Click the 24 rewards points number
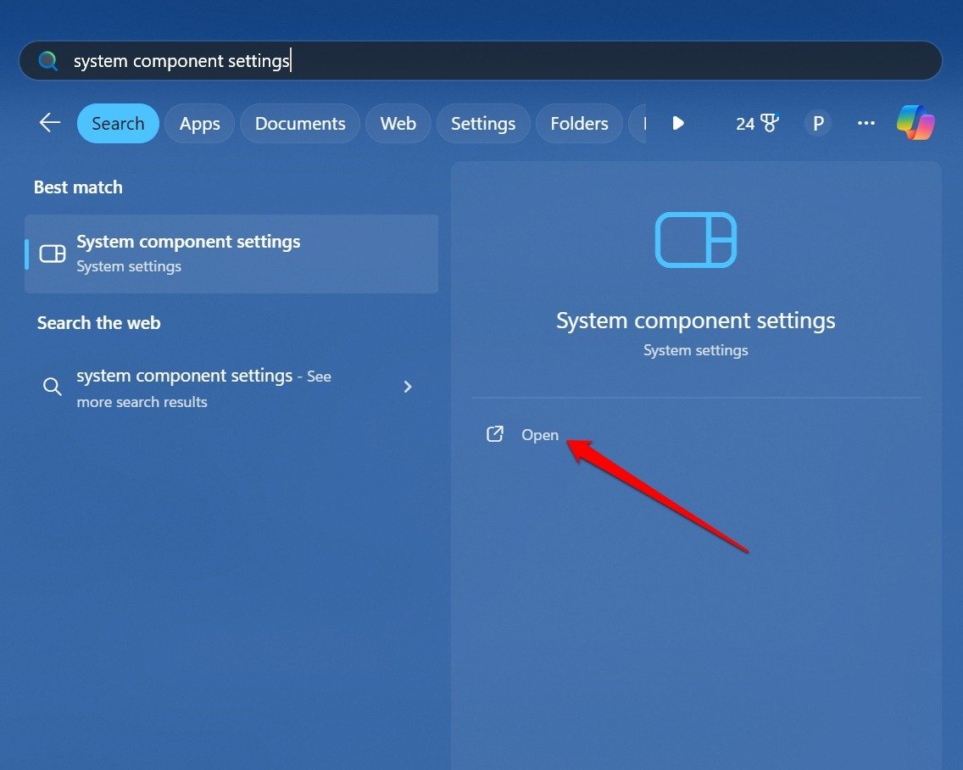963x770 pixels. (745, 124)
